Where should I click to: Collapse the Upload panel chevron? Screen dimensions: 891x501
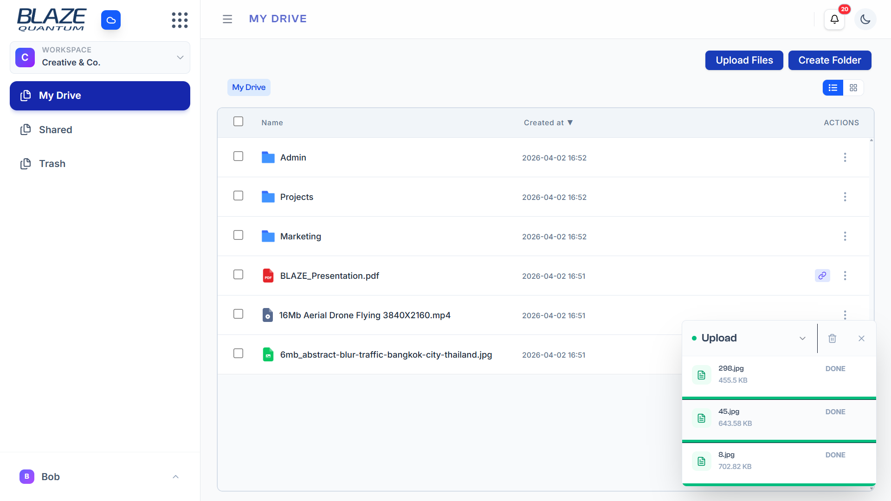point(802,338)
